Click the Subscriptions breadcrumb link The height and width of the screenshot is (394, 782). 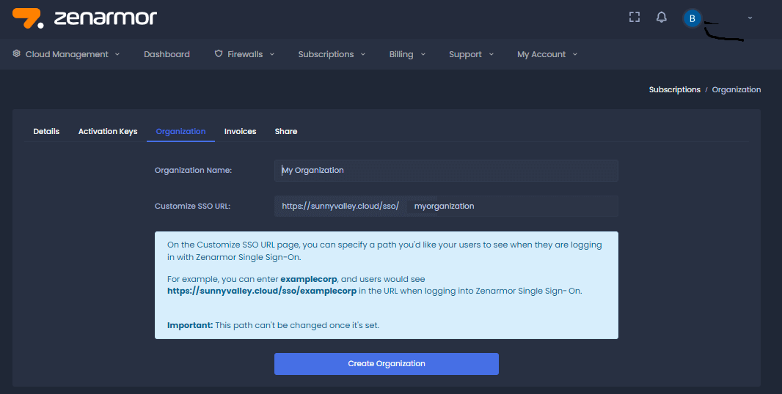[x=674, y=89]
